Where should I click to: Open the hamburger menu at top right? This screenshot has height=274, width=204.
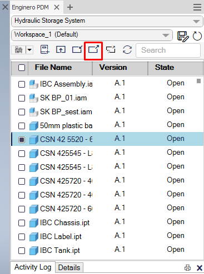(x=197, y=7)
